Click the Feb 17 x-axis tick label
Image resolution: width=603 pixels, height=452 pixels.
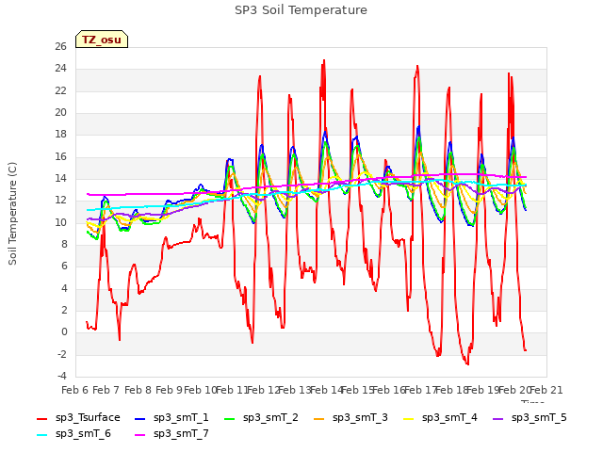[421, 390]
